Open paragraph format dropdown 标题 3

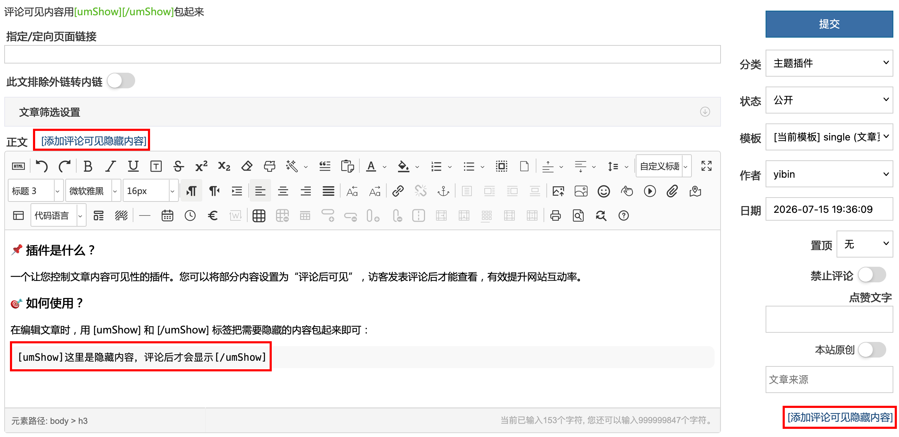36,191
